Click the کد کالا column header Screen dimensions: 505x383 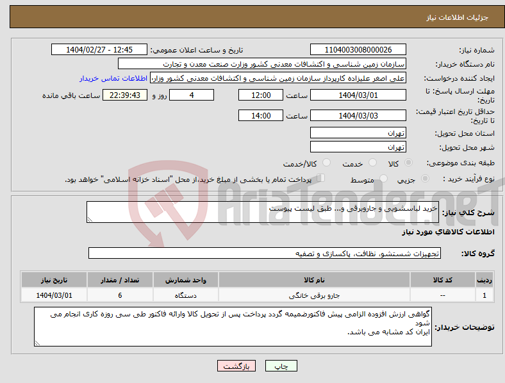(443, 280)
